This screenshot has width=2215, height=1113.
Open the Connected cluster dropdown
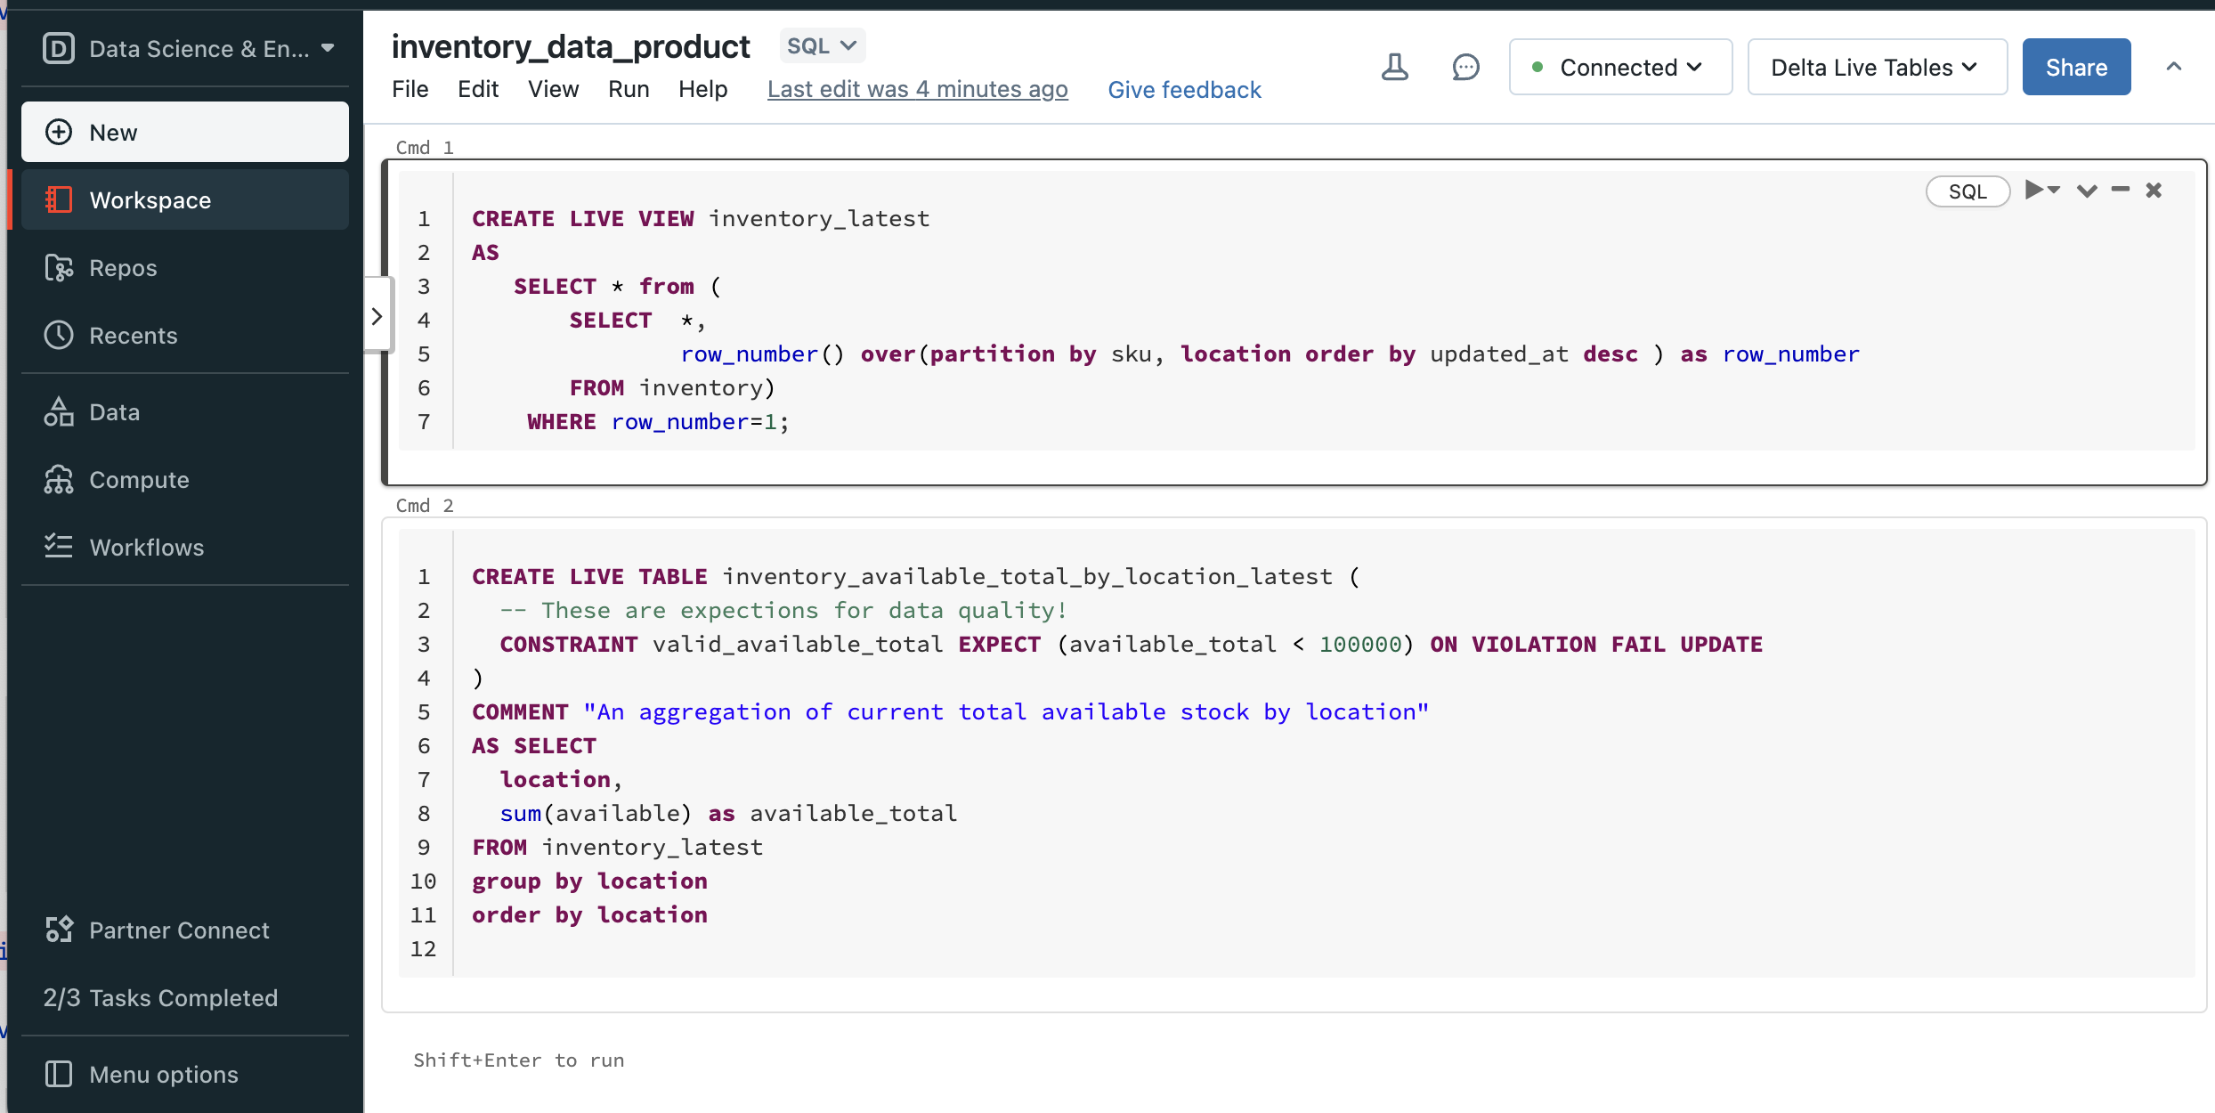click(x=1620, y=67)
